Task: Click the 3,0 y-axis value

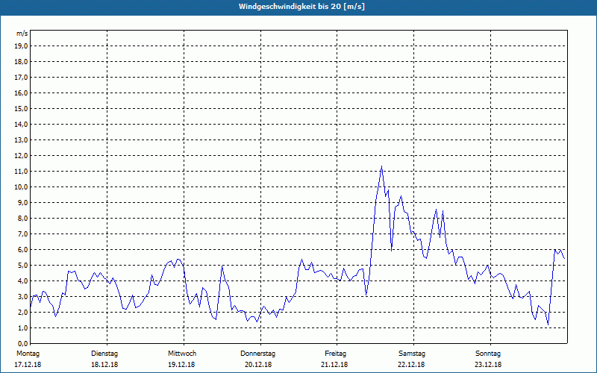Action: tap(22, 296)
